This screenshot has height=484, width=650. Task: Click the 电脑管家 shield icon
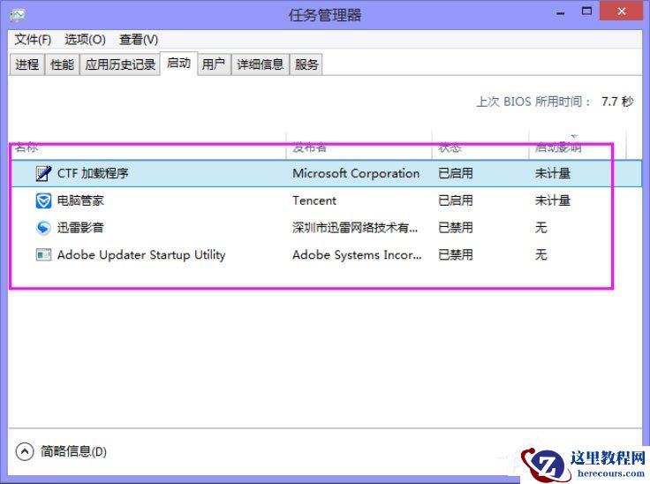tap(43, 200)
